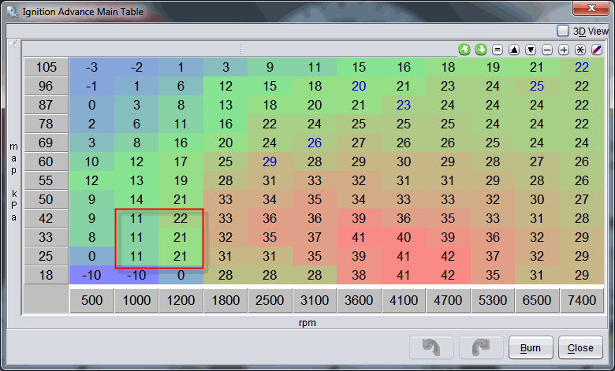Select the 69 kPa map axis bin

pyautogui.click(x=47, y=143)
